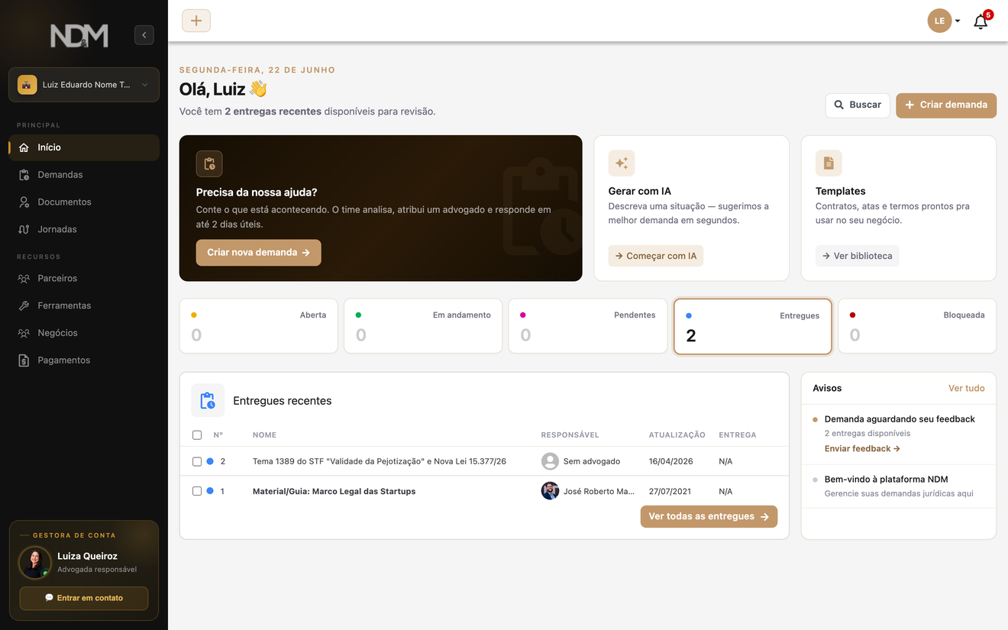Click the Pagamentos invoice icon
This screenshot has width=1008, height=630.
(x=24, y=360)
